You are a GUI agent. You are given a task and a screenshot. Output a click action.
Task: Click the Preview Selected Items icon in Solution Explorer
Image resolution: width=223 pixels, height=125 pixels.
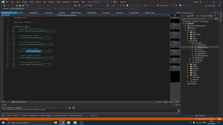pos(215,16)
